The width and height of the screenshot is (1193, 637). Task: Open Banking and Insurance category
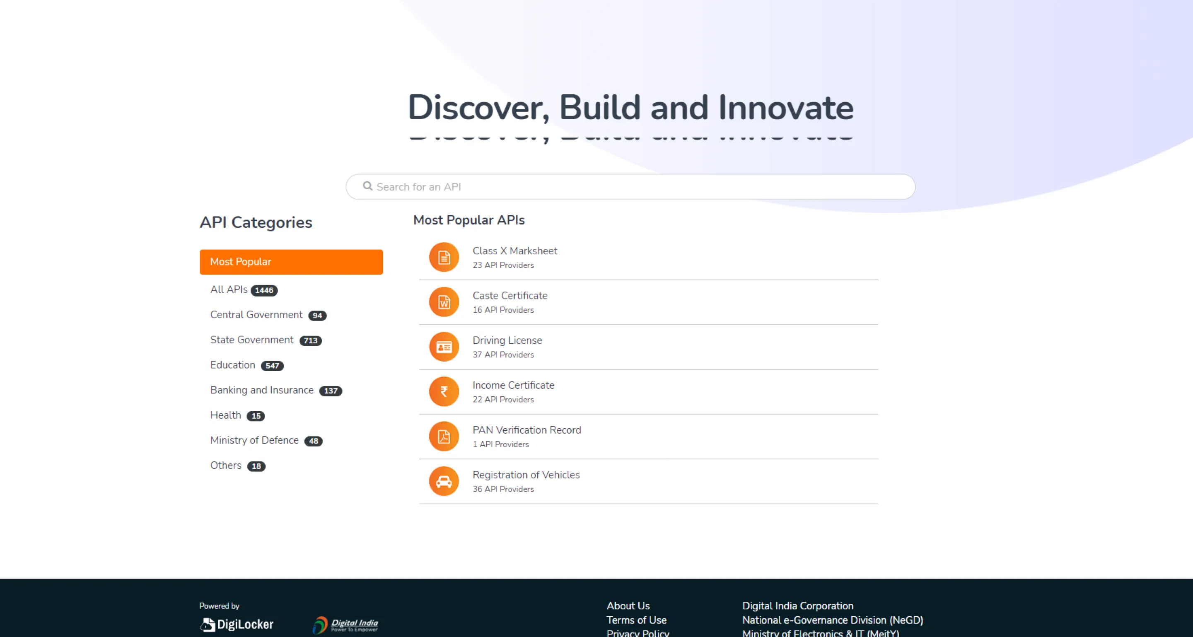pos(262,390)
